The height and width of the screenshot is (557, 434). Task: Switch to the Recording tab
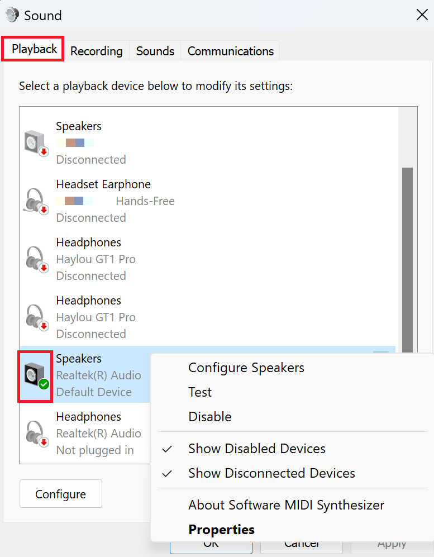(x=96, y=51)
